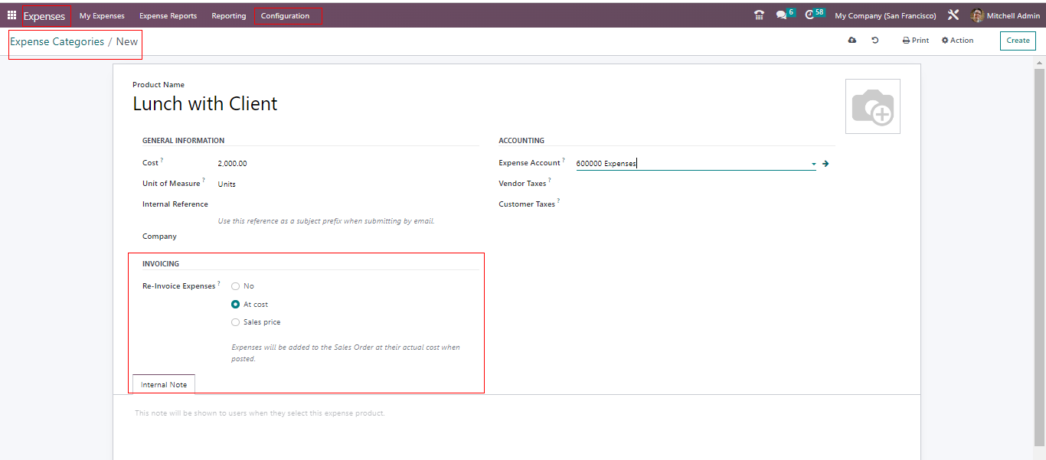Open the chat messages icon
The image size is (1046, 460).
coord(781,15)
